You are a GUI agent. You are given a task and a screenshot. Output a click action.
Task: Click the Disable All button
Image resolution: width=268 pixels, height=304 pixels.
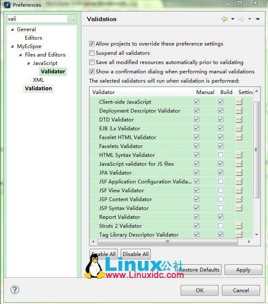(135, 254)
